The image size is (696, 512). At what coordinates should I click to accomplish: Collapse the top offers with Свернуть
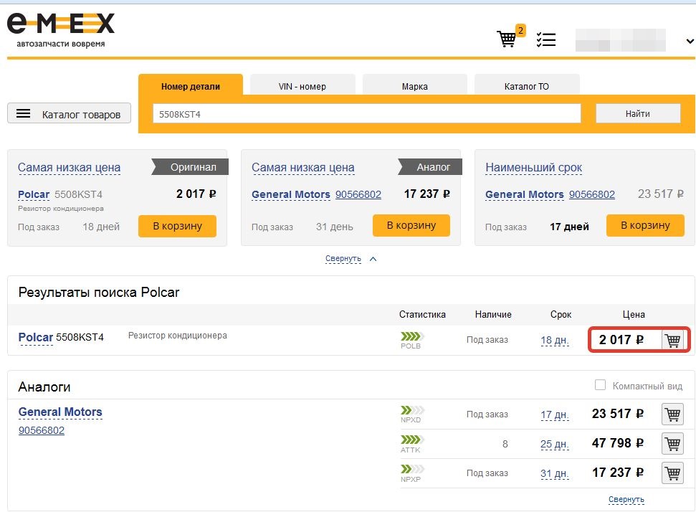[343, 258]
